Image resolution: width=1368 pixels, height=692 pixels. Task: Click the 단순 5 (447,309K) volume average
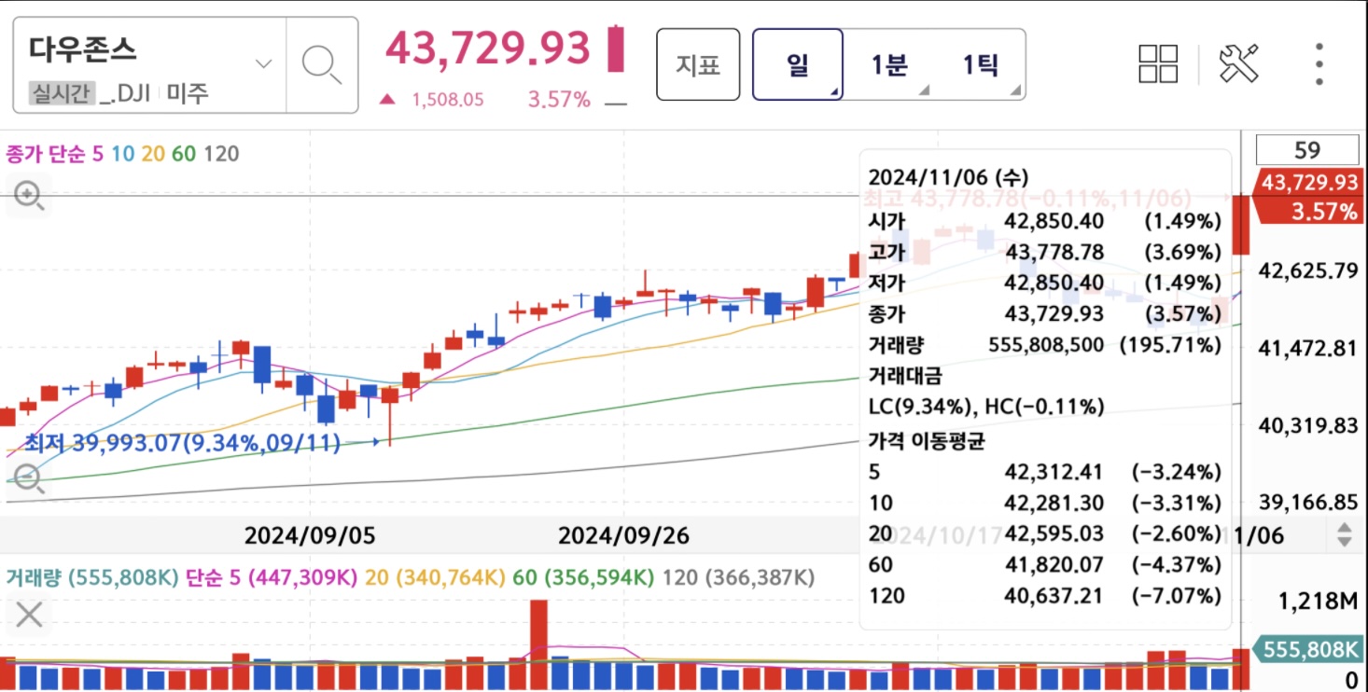272,578
